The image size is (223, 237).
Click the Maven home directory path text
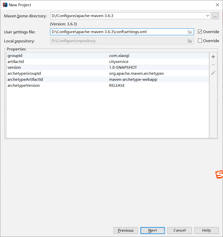[x=82, y=16]
